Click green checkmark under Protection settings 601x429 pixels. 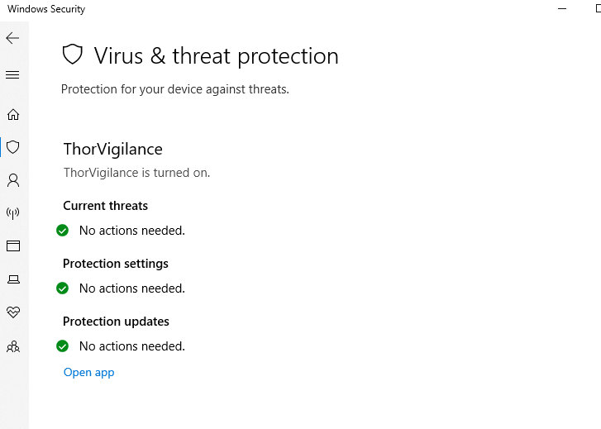tap(62, 288)
